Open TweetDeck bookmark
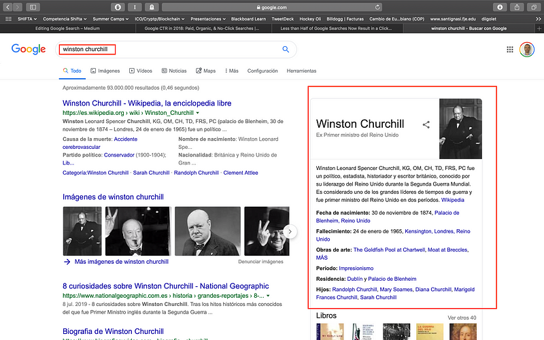 pos(282,19)
